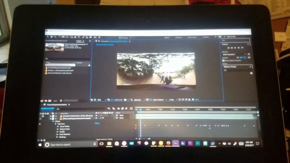Expand layer 1 properties twirl arrow

50,116
